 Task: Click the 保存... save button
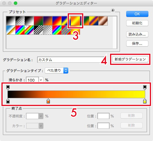137,43
